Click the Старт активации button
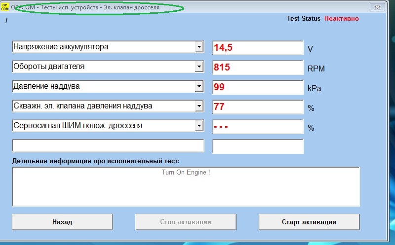Viewport: 395px width, 245px height. pyautogui.click(x=309, y=222)
